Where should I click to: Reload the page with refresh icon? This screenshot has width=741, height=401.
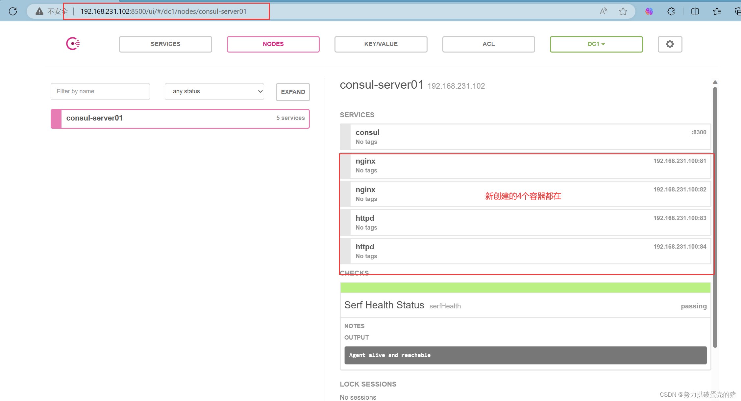pyautogui.click(x=13, y=11)
